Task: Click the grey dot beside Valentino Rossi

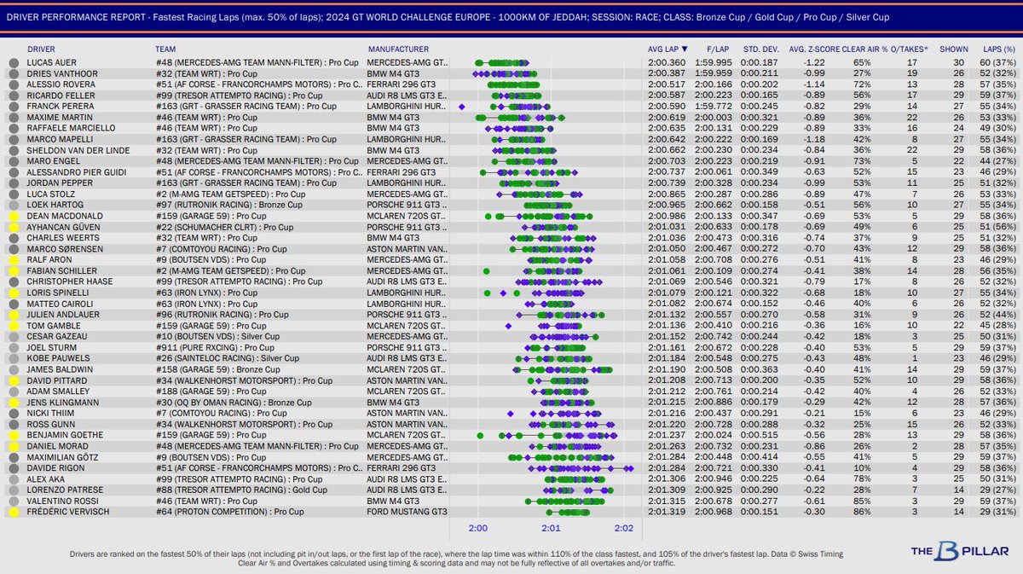Action: pos(13,501)
